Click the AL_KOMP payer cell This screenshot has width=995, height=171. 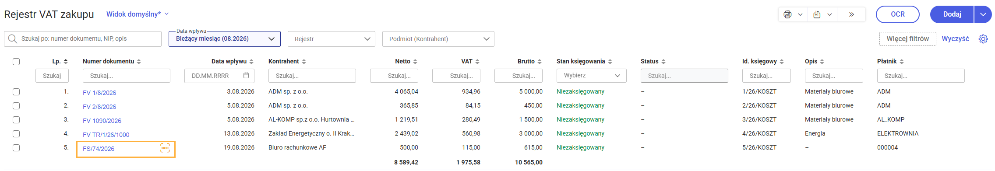point(891,120)
